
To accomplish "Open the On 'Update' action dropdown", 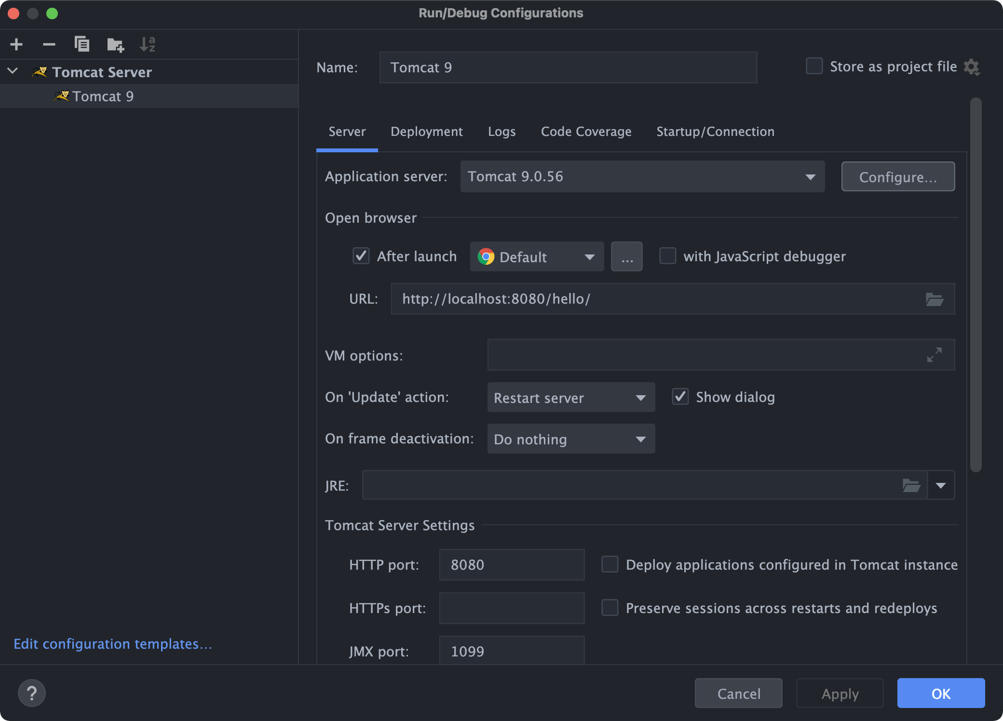I will pos(570,398).
